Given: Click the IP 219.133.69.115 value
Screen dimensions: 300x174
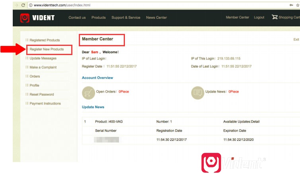Looking at the screenshot, I should pyautogui.click(x=229, y=59).
